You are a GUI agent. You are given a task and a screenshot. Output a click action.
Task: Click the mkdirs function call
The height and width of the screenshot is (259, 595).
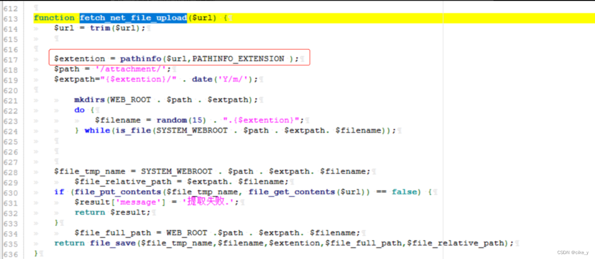click(90, 100)
